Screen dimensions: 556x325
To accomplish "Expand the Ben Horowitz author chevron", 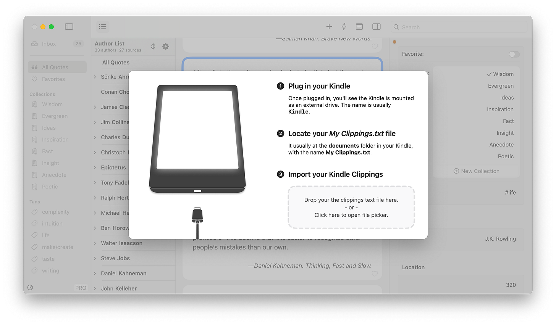I will click(95, 228).
